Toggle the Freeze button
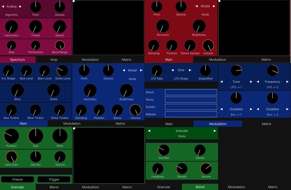 (17, 179)
